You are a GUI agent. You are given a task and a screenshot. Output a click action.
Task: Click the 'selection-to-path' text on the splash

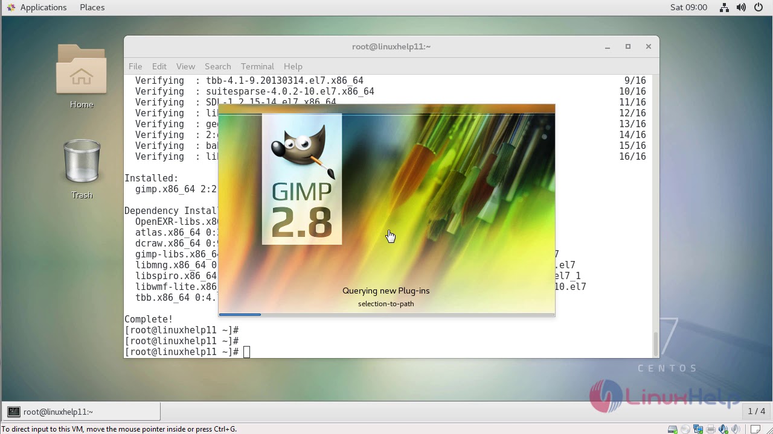click(386, 304)
